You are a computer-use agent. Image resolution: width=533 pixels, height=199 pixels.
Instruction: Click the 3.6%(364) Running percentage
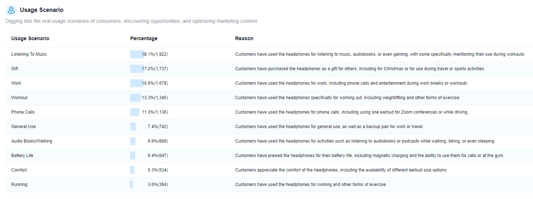158,185
